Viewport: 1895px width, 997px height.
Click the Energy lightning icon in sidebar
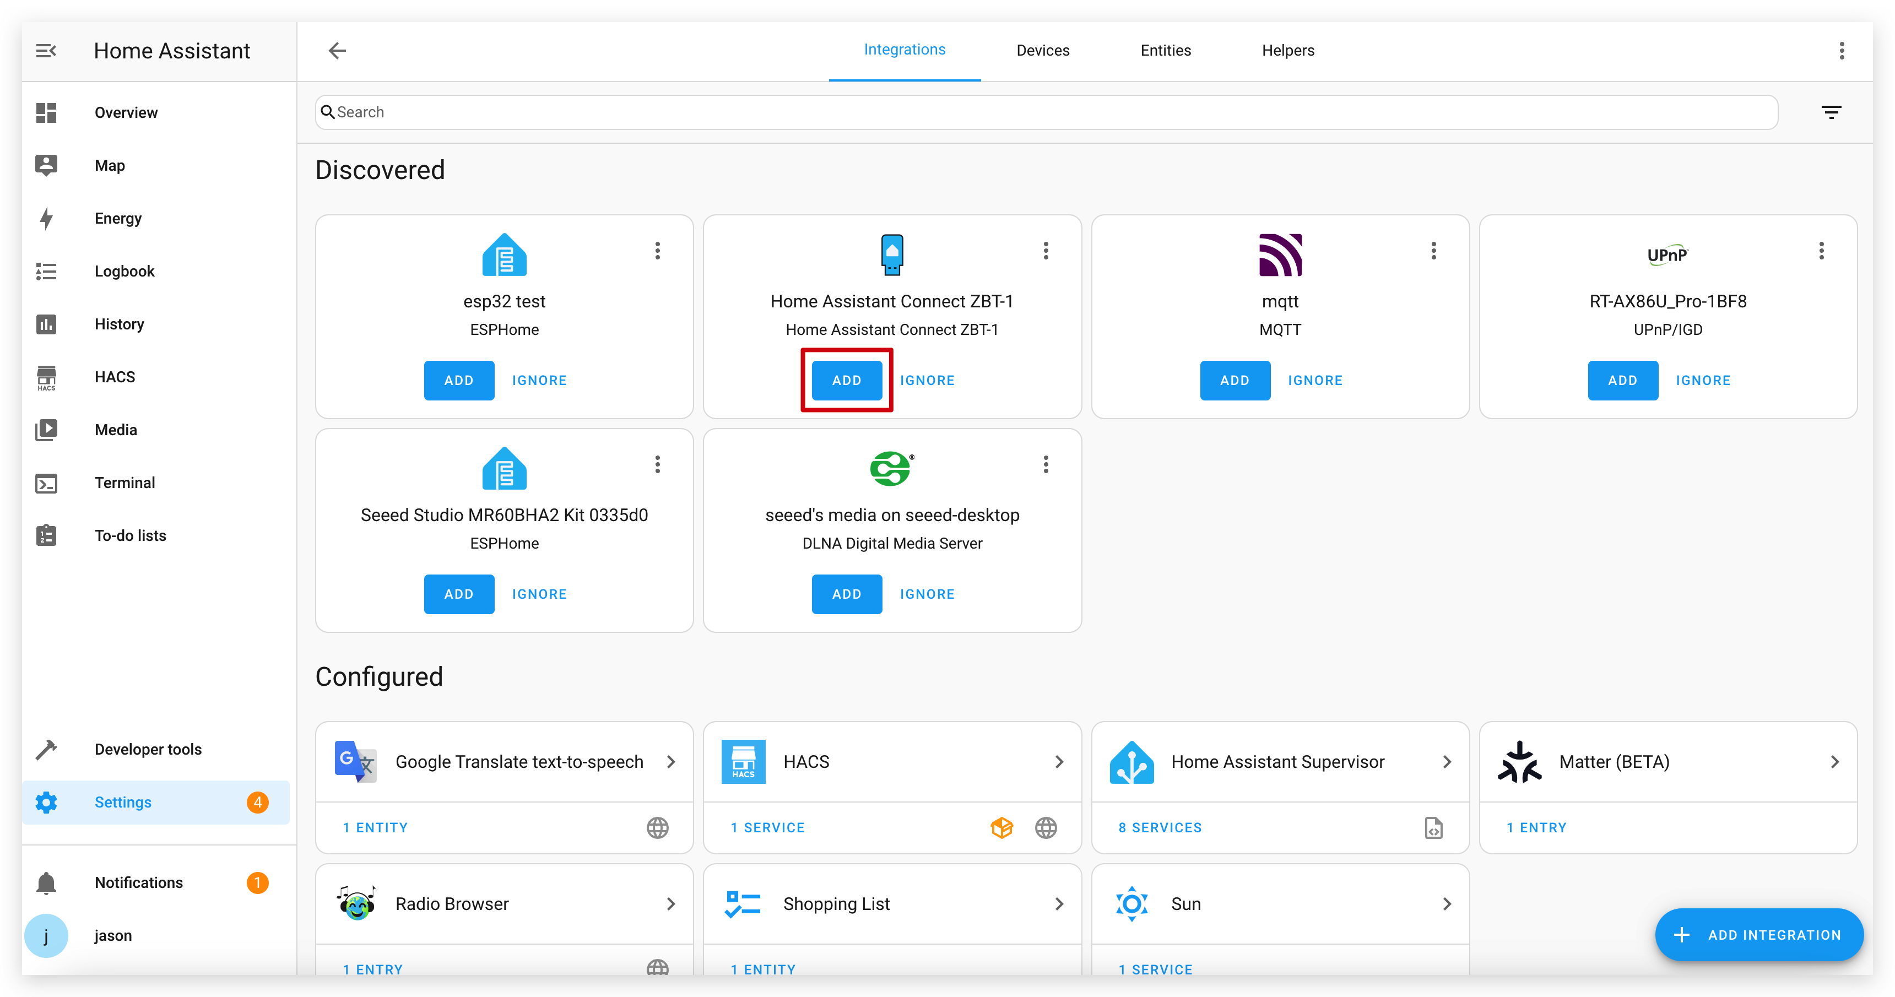pyautogui.click(x=46, y=219)
